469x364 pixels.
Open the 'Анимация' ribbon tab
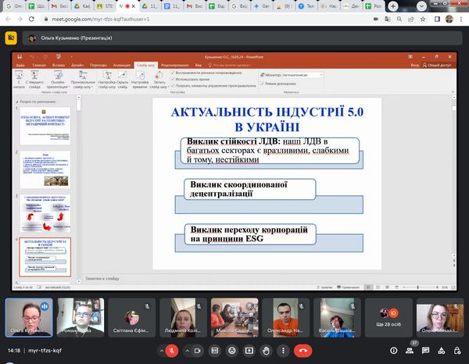(121, 66)
